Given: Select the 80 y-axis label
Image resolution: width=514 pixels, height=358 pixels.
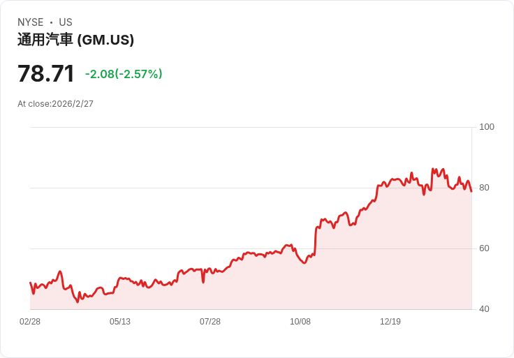Looking at the screenshot, I should tap(484, 188).
